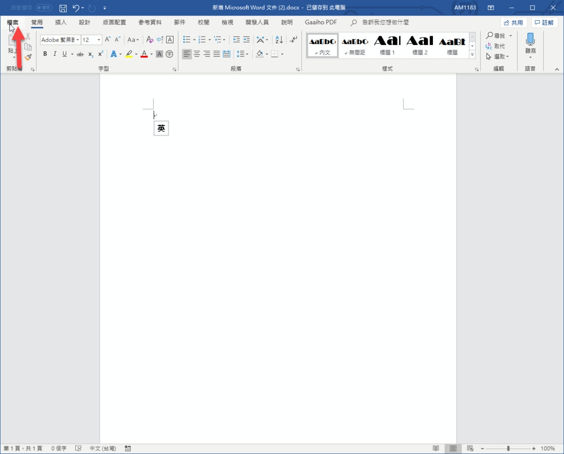The width and height of the screenshot is (564, 454).
Task: Increase paragraph indent
Action: coord(246,40)
